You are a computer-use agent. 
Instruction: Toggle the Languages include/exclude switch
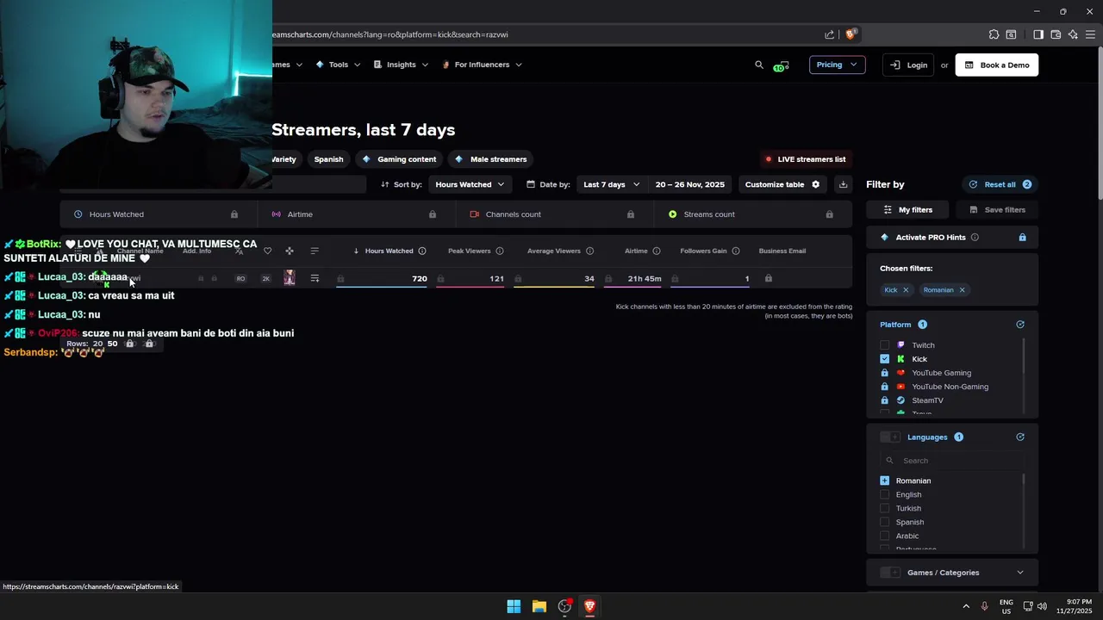click(890, 437)
